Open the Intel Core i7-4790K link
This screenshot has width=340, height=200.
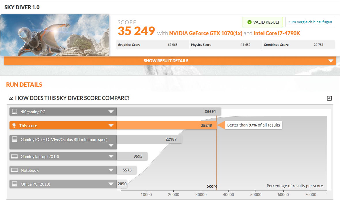277,33
